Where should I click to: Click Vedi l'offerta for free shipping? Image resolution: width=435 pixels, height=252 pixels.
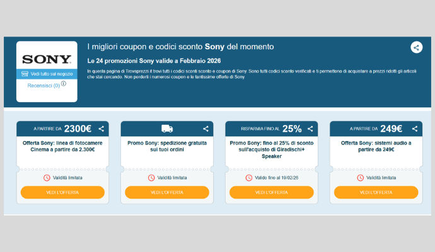tap(167, 192)
